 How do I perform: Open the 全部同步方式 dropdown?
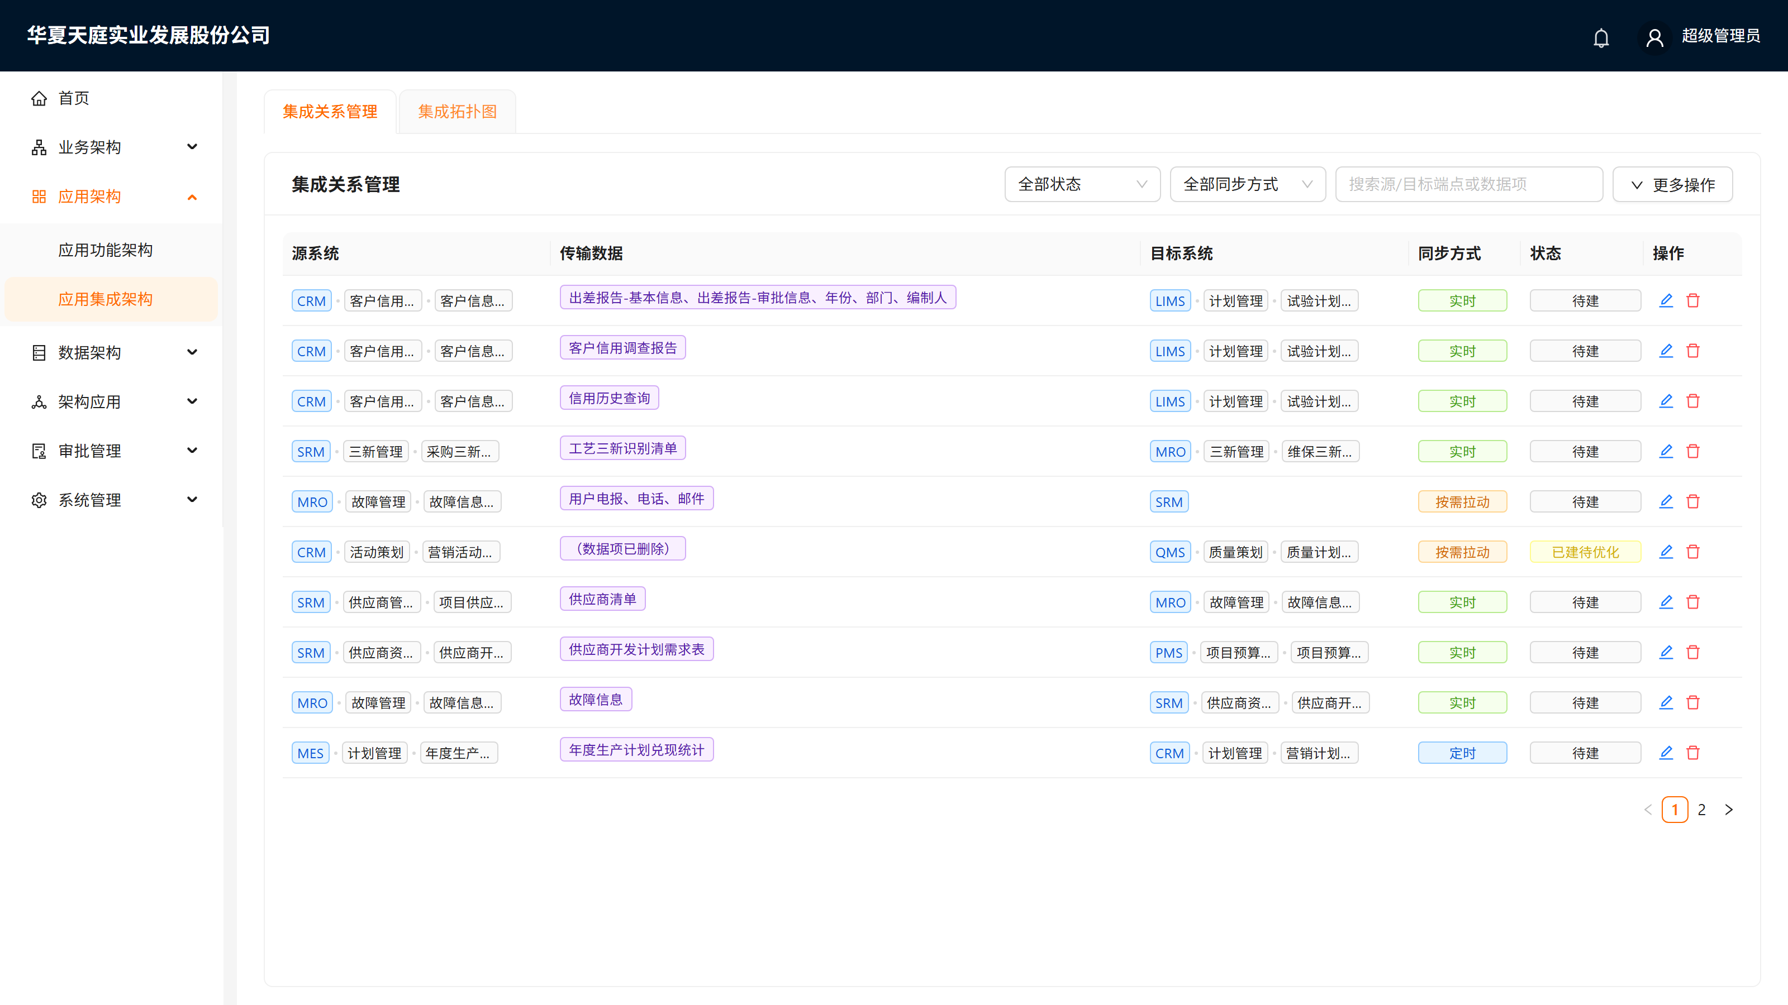click(1248, 184)
